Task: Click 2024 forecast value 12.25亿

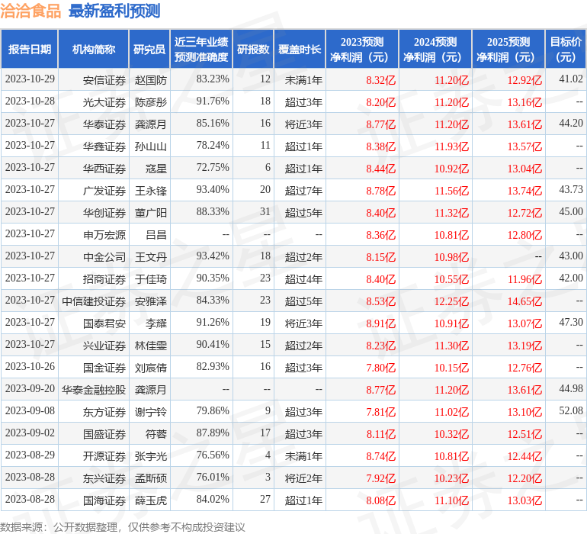Action: click(451, 301)
